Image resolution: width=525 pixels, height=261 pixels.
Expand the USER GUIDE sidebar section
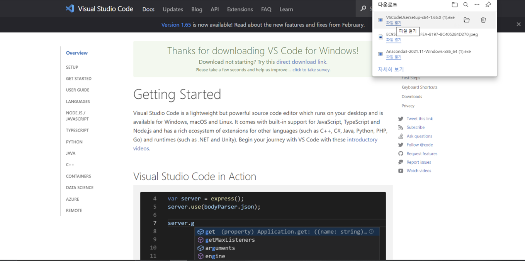click(77, 90)
